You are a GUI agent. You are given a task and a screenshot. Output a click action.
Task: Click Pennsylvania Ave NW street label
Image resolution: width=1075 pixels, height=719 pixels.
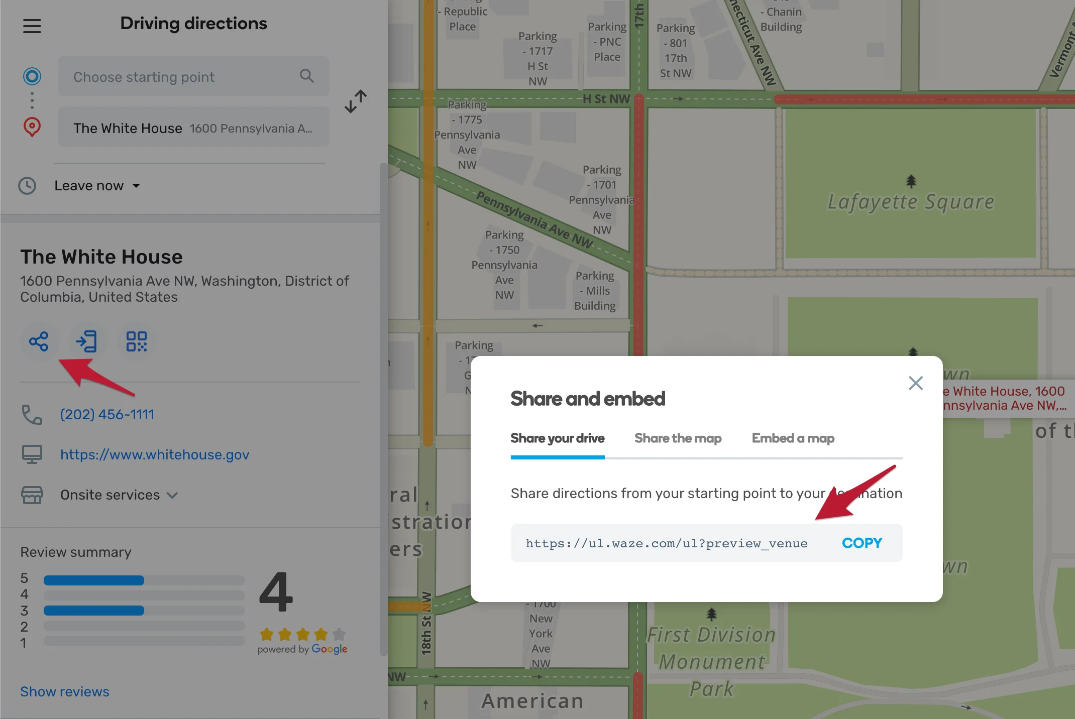534,219
